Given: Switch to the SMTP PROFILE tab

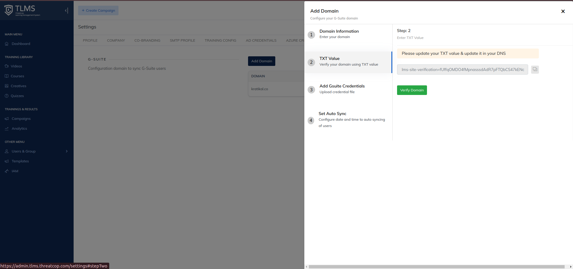Looking at the screenshot, I should point(183,40).
